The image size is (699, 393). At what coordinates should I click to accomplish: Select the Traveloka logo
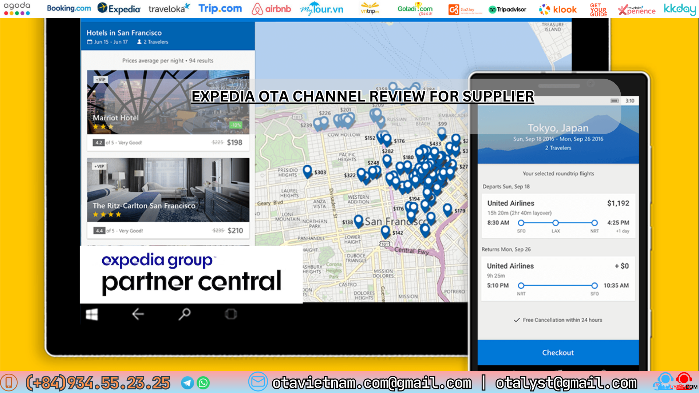click(x=169, y=8)
